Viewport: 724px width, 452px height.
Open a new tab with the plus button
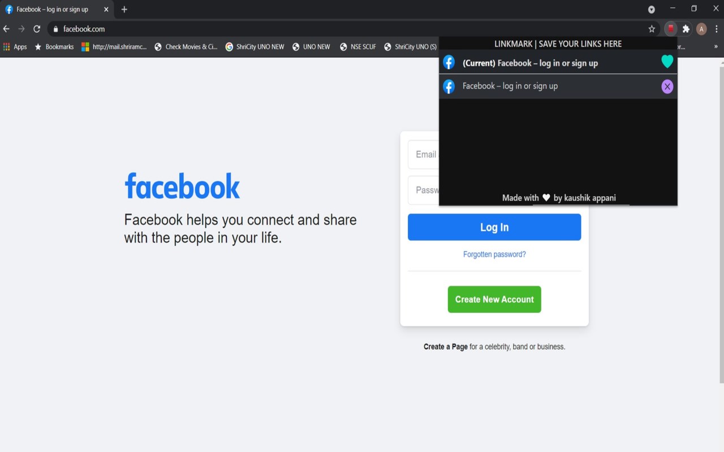click(x=124, y=10)
